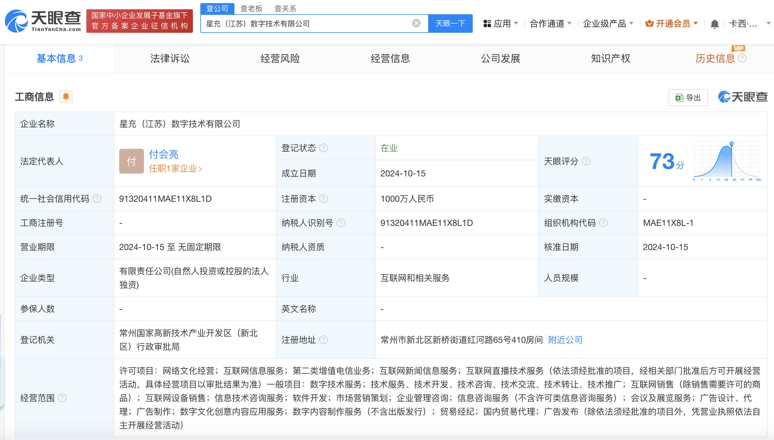Click the question mark beside 天眼评分
This screenshot has height=440, width=774.
point(585,161)
